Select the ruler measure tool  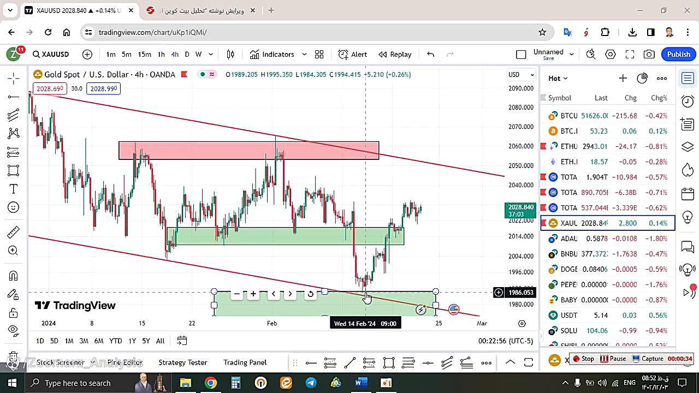point(13,233)
